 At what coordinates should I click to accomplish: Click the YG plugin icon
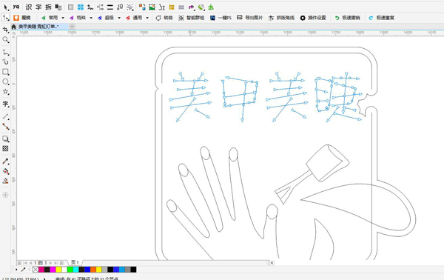(16, 7)
